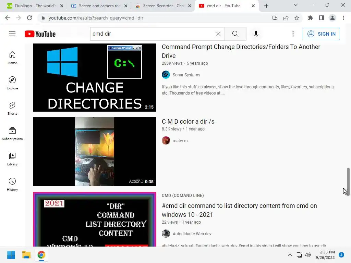Image resolution: width=351 pixels, height=263 pixels.
Task: Click the Autodidacte Web dev channel avatar
Action: 166,234
